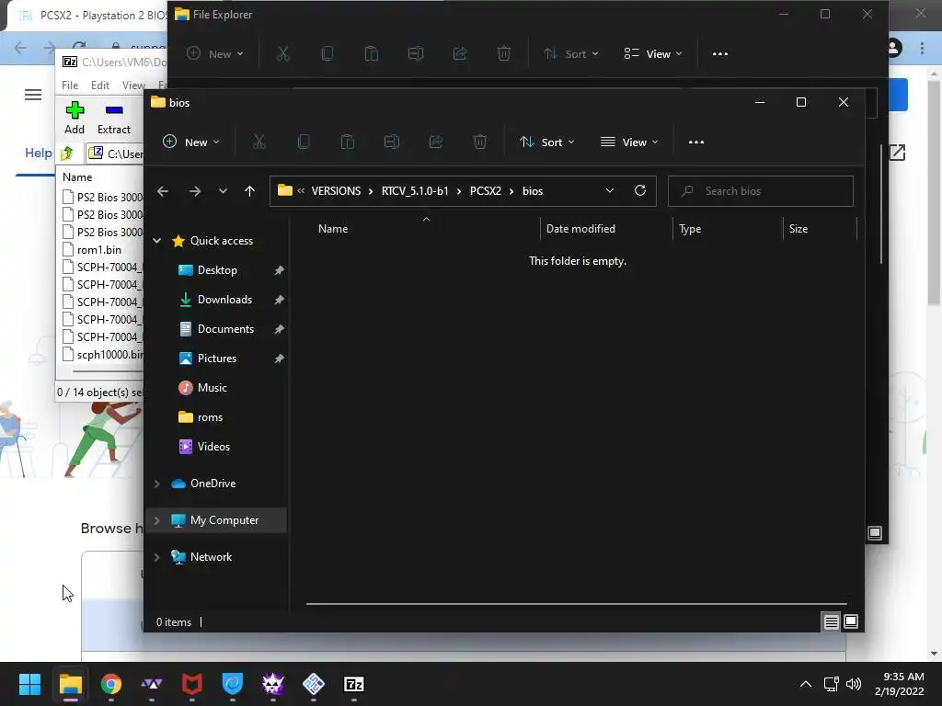Open hamburger menu on browser page
Image resolution: width=942 pixels, height=706 pixels.
pos(33,95)
